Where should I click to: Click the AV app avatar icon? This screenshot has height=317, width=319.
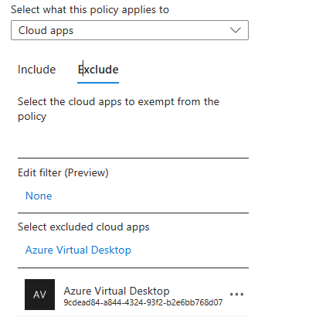39,295
